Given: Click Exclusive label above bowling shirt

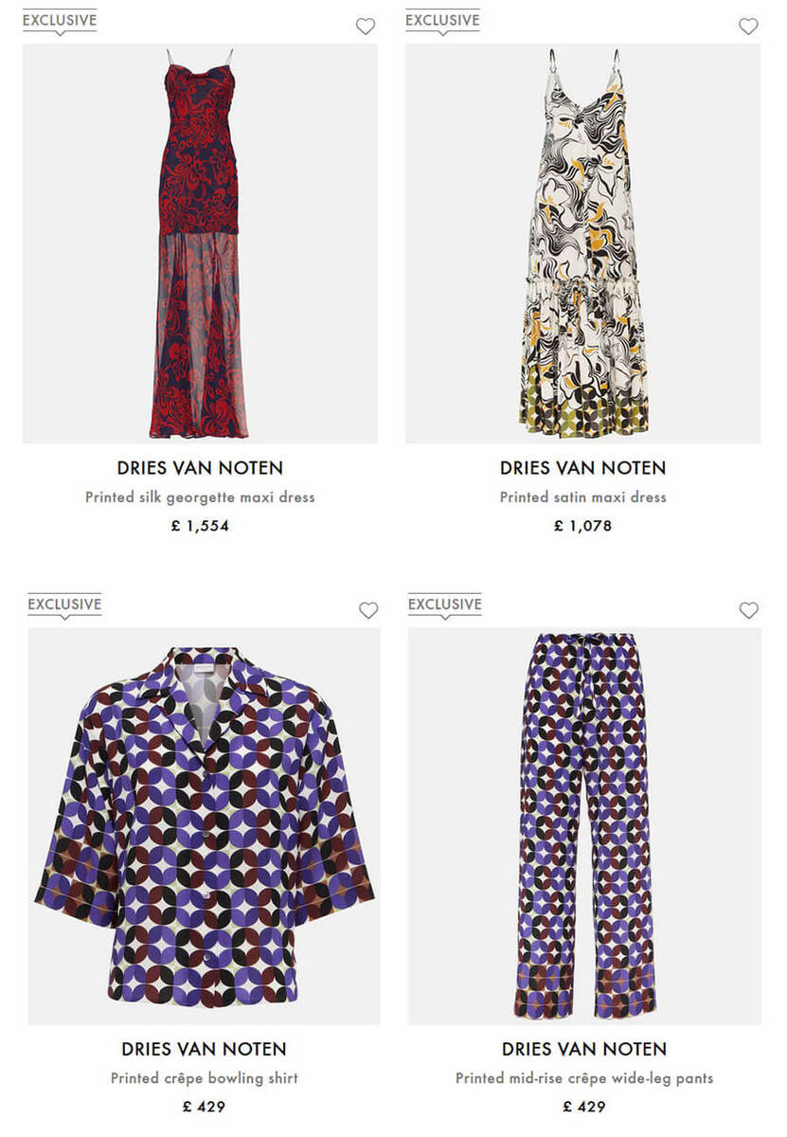Looking at the screenshot, I should 64,605.
